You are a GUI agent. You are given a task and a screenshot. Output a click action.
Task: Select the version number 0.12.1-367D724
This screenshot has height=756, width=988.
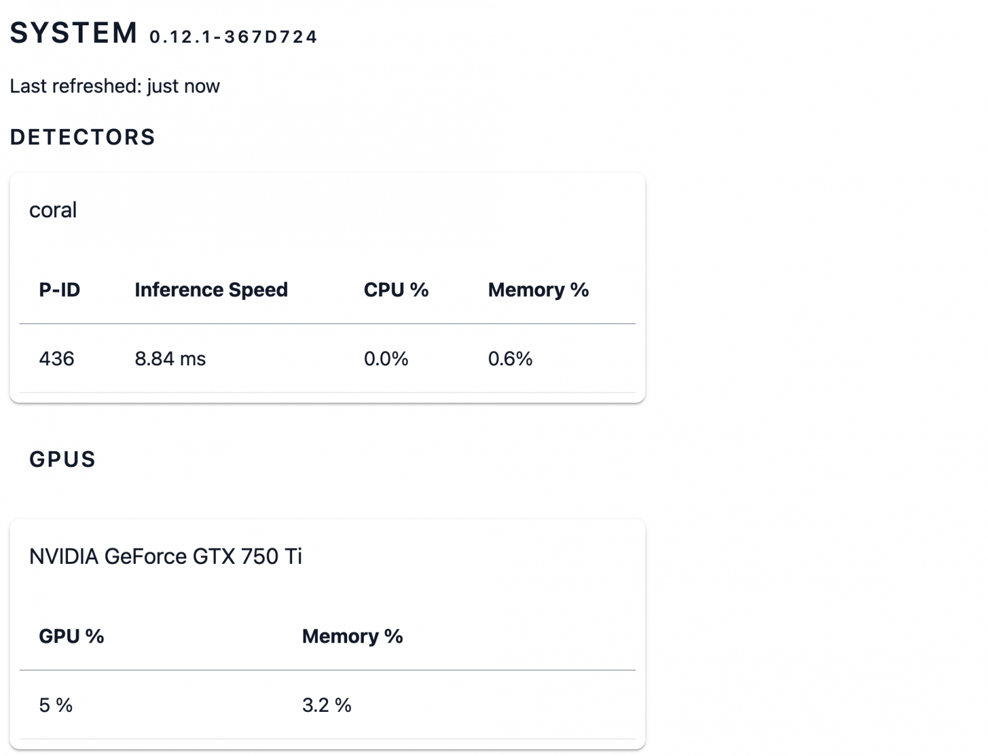(233, 37)
